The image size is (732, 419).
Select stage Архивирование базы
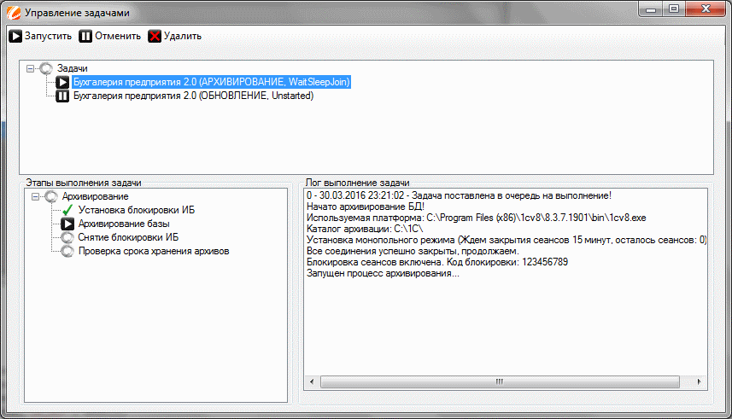pyautogui.click(x=124, y=224)
